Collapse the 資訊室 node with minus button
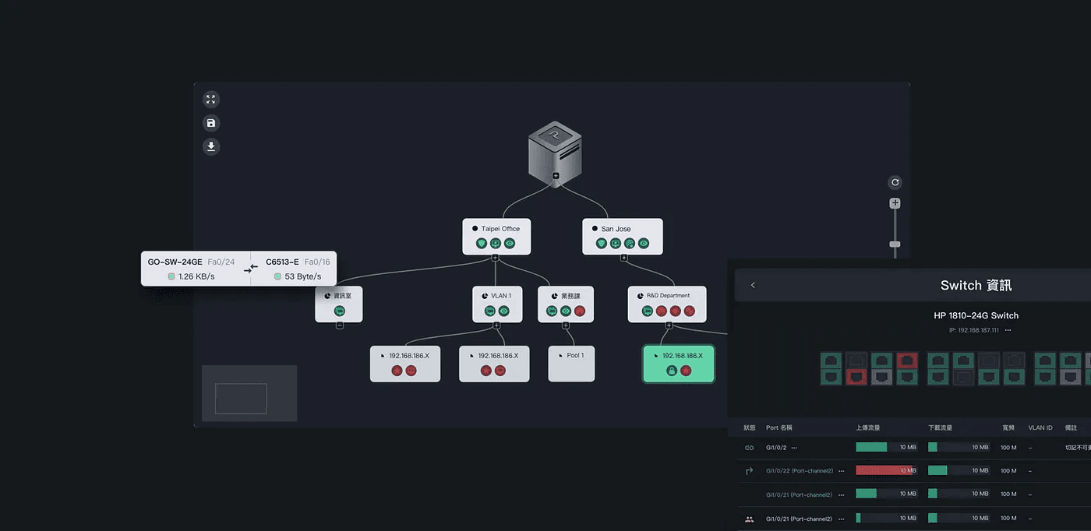The height and width of the screenshot is (531, 1091). coord(340,325)
